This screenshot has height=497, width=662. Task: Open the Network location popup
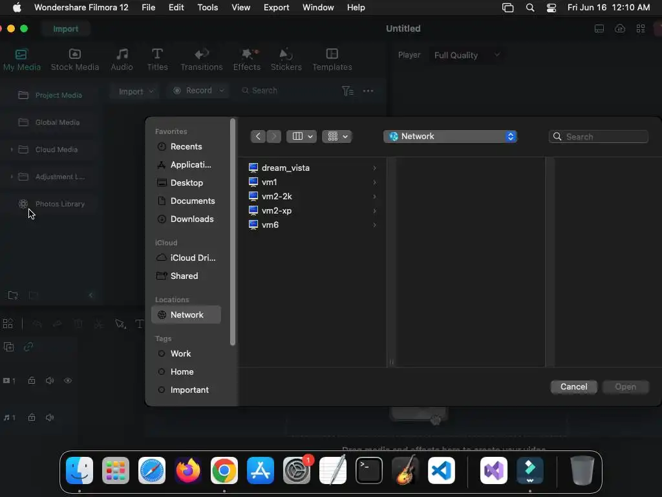450,137
